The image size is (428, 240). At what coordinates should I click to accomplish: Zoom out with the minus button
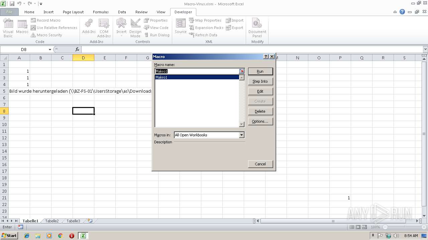click(x=385, y=227)
